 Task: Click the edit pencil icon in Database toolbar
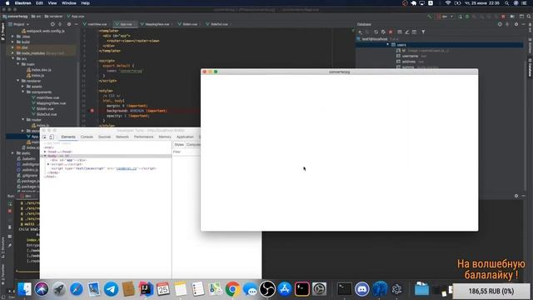(x=407, y=32)
